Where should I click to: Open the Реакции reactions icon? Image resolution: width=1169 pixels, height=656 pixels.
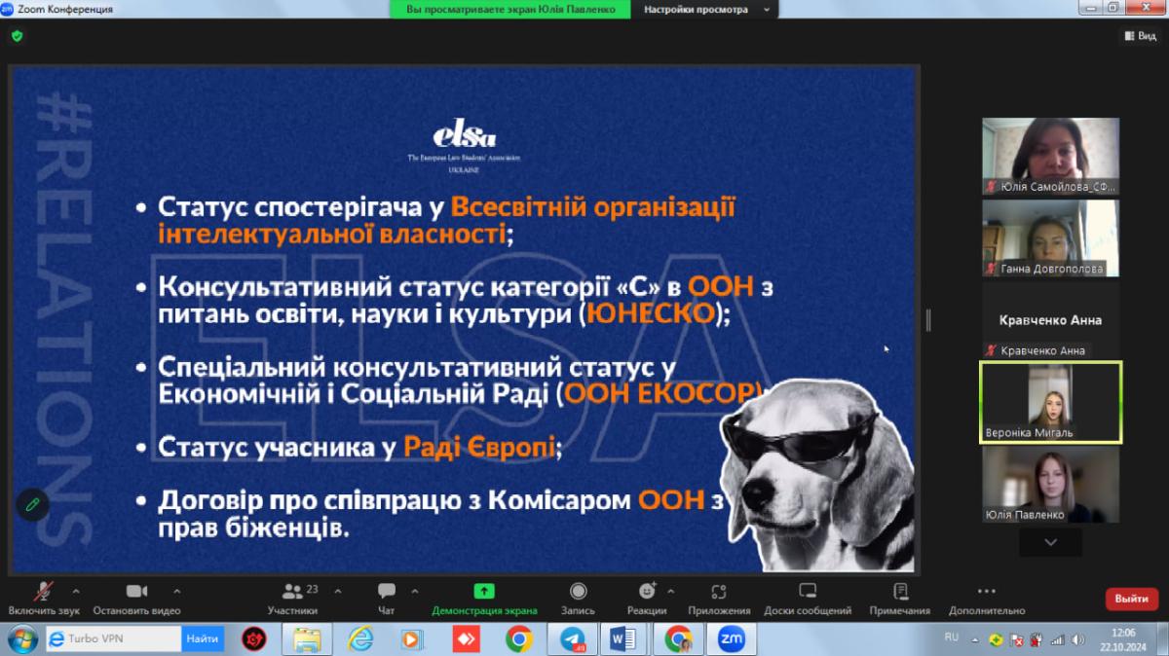click(x=647, y=592)
